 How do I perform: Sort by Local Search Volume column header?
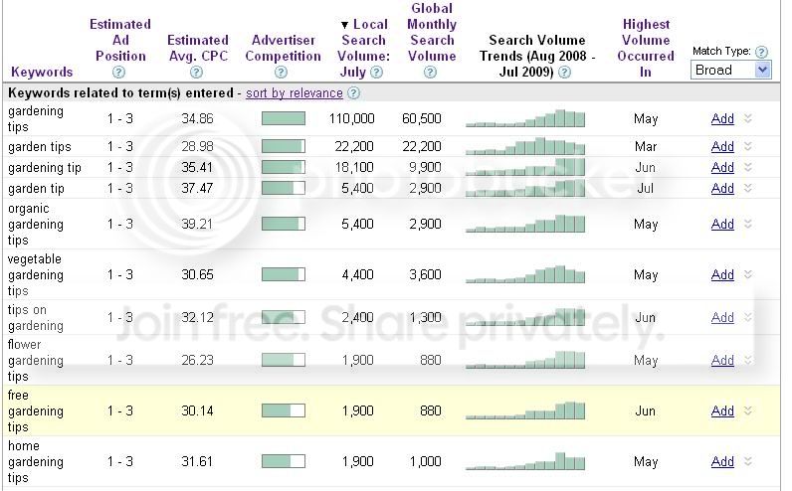click(x=364, y=48)
